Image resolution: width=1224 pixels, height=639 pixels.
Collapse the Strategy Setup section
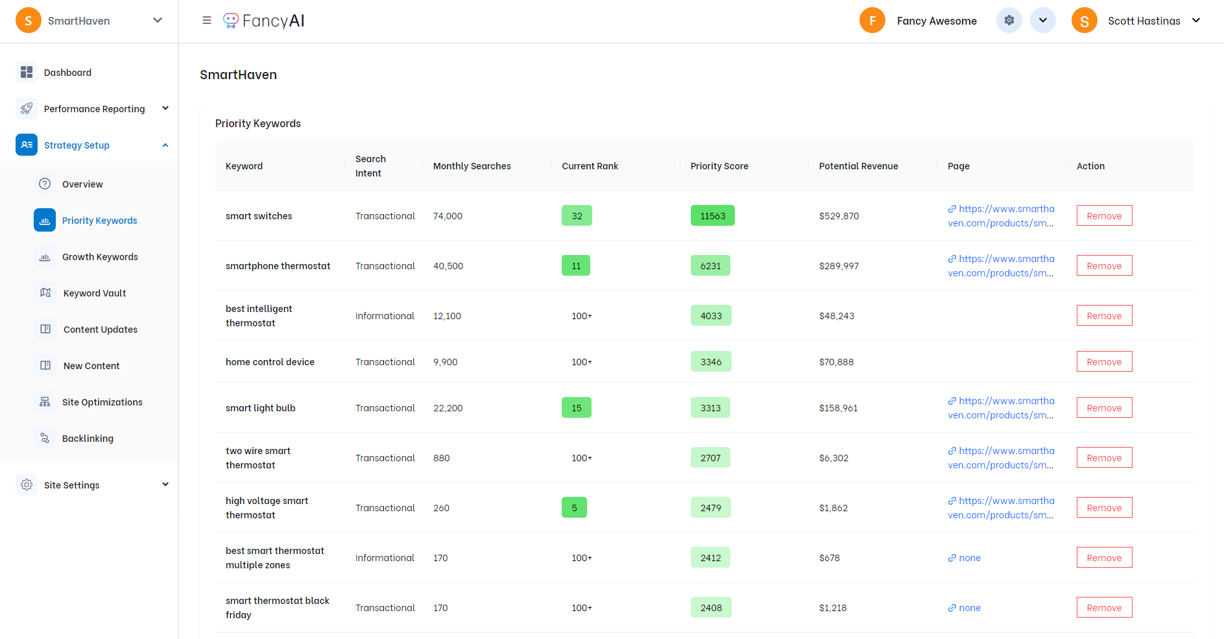165,145
